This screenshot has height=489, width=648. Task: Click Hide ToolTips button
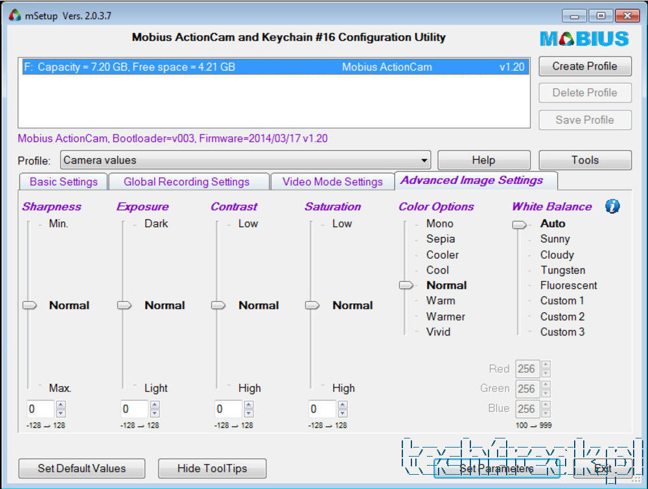coord(212,468)
